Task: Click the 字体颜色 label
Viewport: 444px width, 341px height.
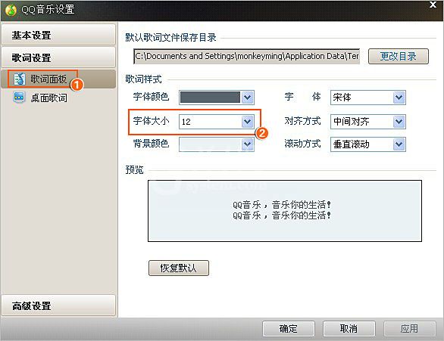Action: pyautogui.click(x=152, y=97)
